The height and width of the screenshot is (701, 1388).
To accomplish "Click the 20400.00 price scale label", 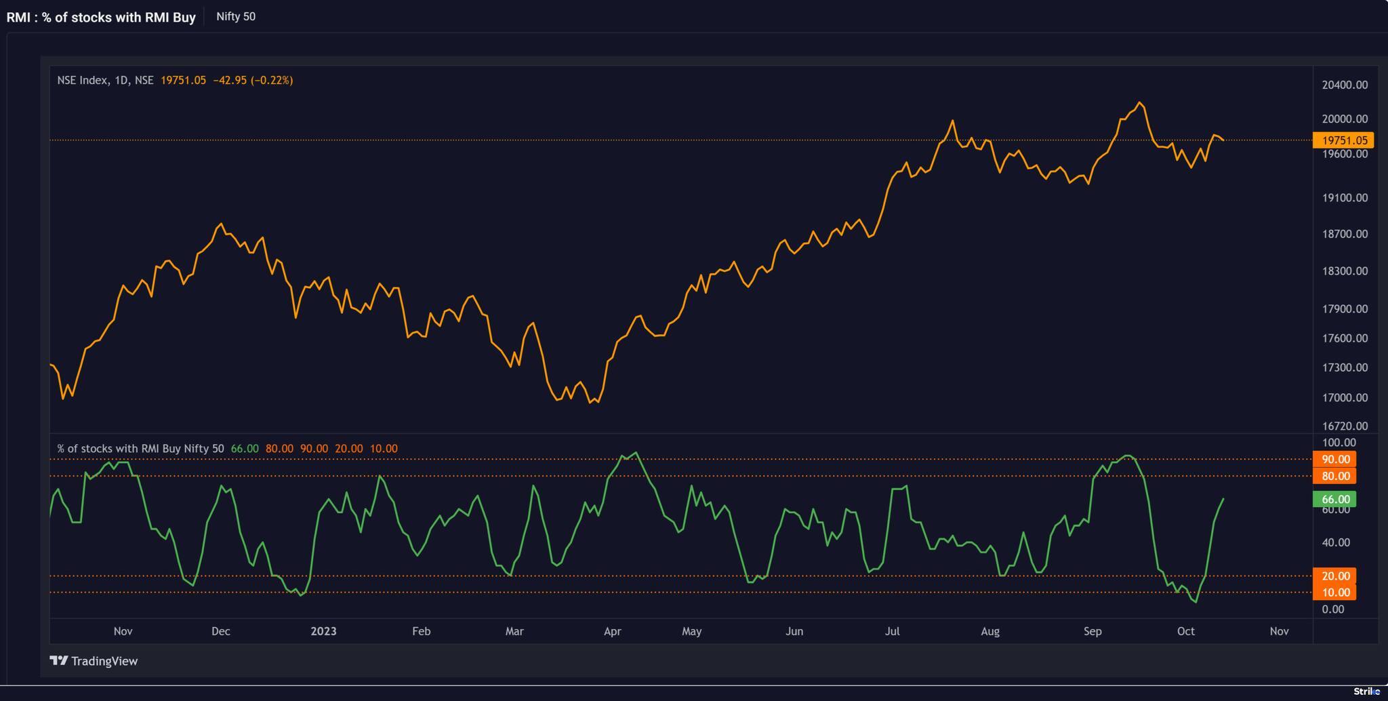I will click(x=1344, y=85).
